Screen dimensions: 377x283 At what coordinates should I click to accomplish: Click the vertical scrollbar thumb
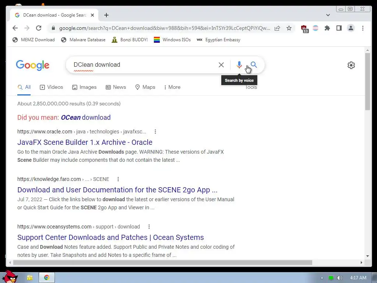[367, 81]
